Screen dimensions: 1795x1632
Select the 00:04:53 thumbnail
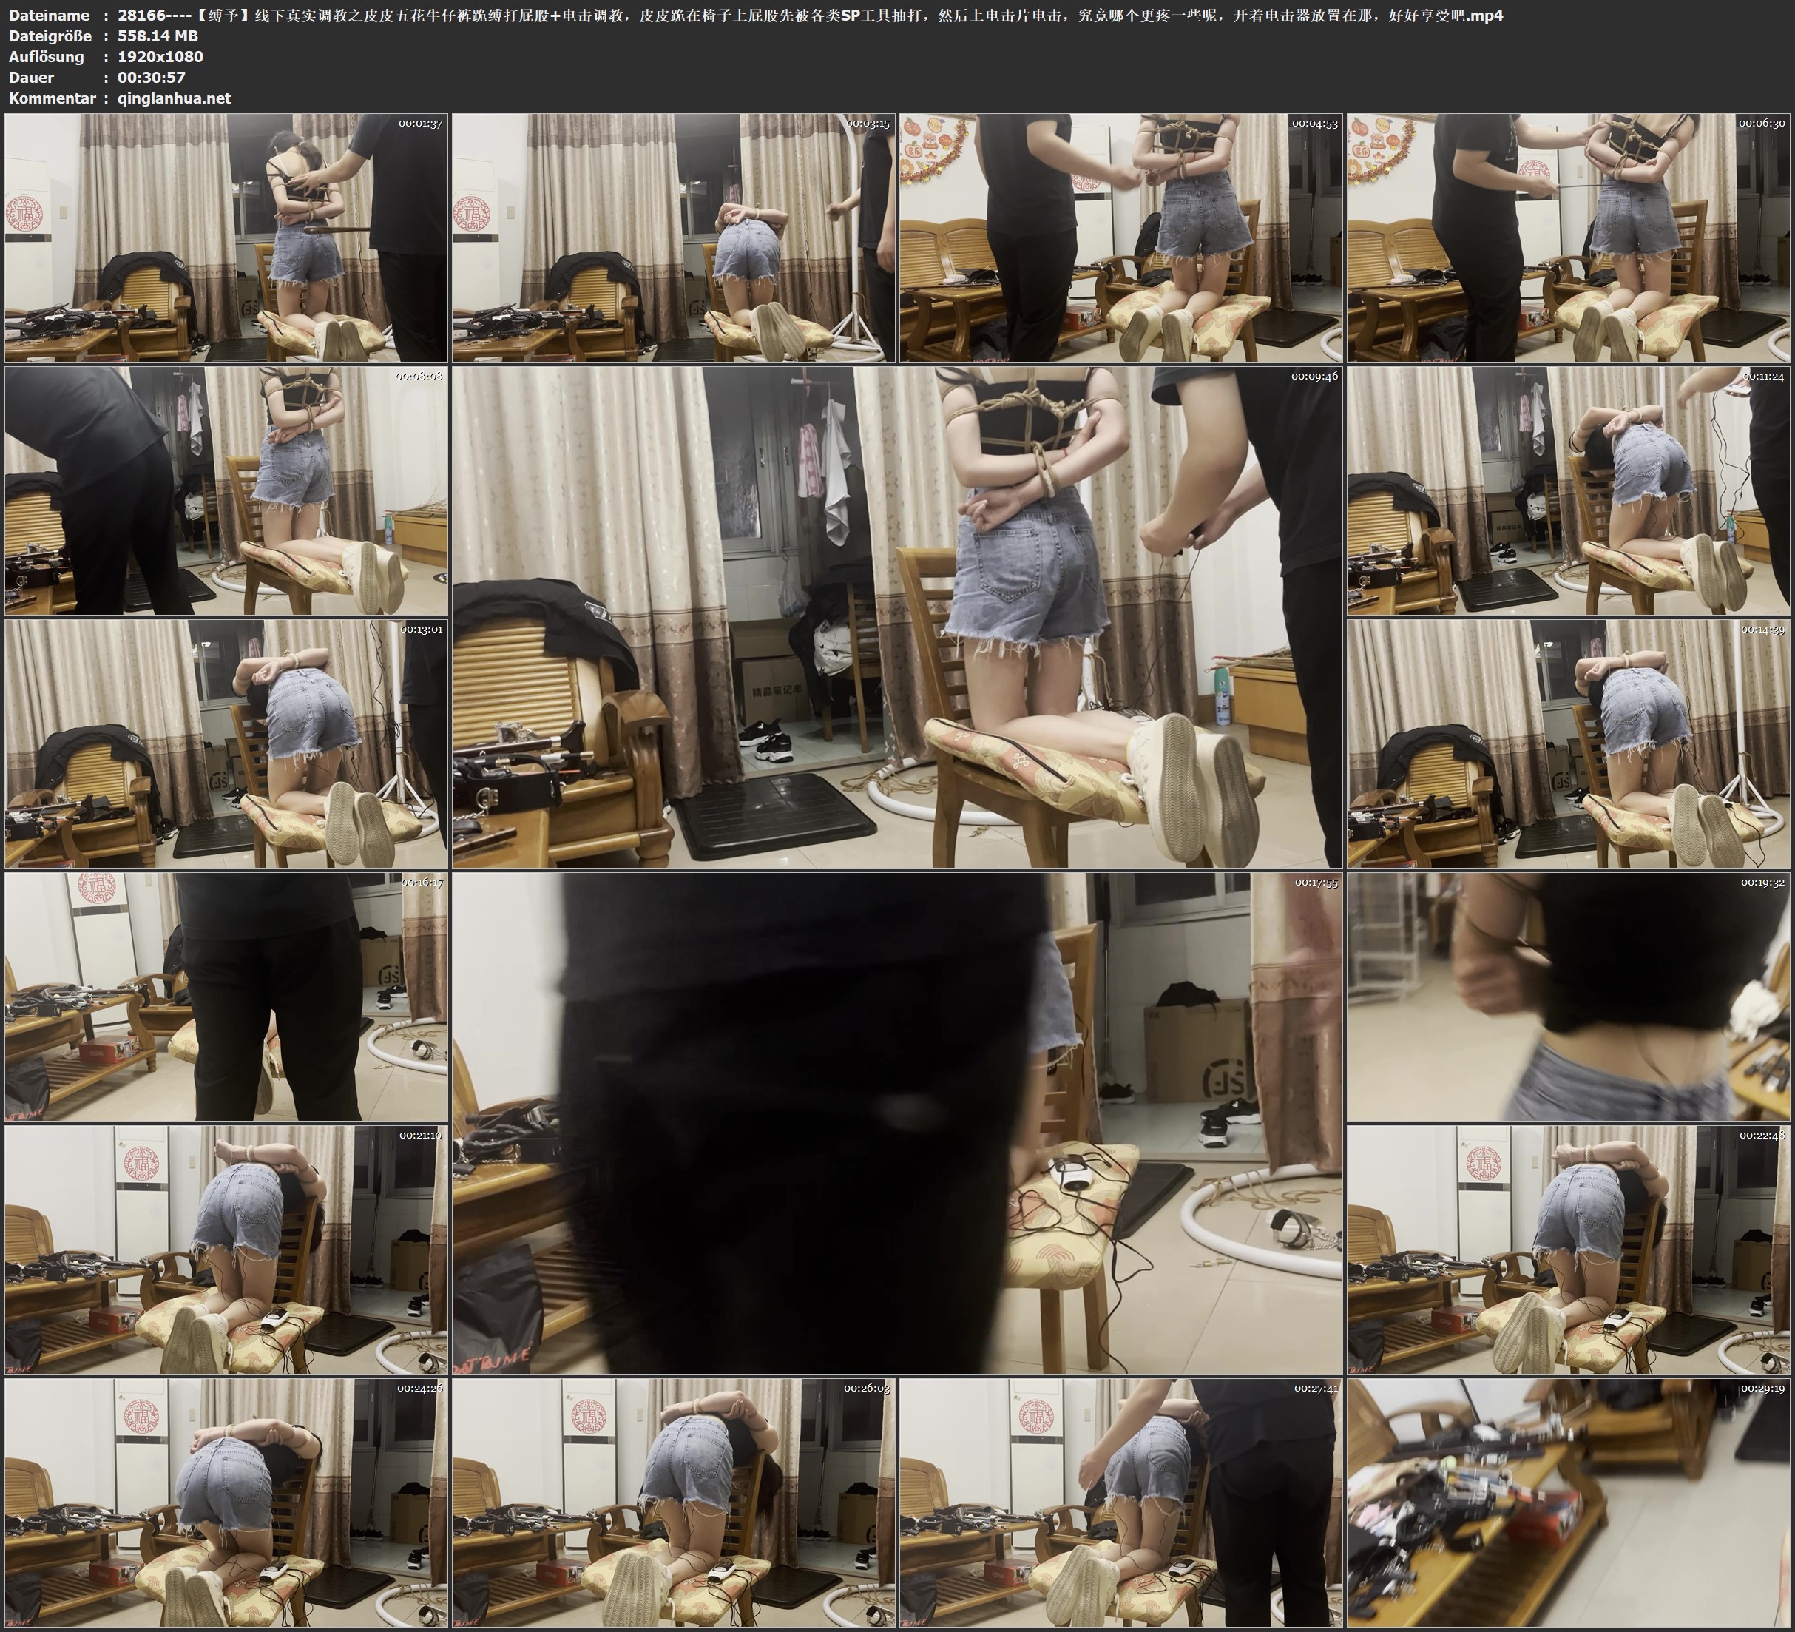tap(1120, 238)
